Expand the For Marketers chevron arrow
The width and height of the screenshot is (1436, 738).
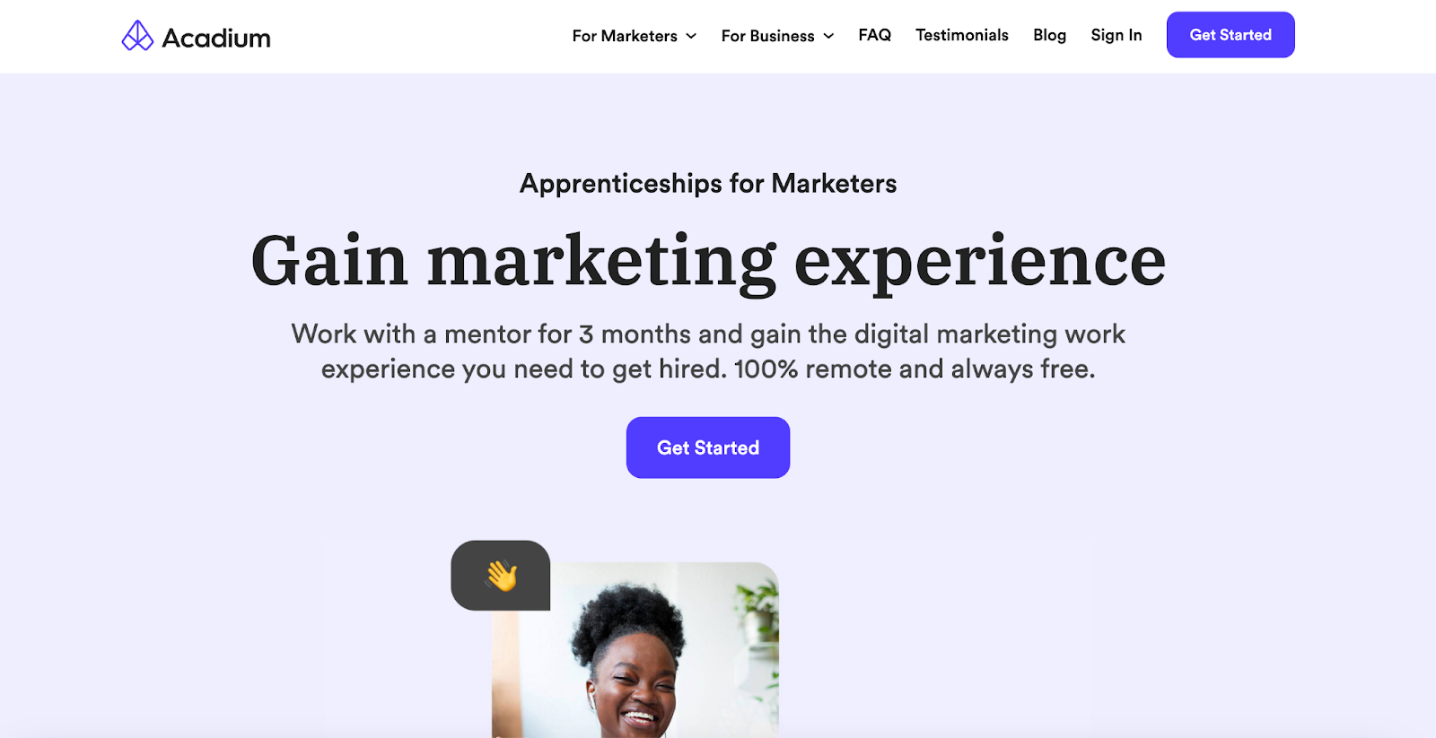click(x=691, y=36)
